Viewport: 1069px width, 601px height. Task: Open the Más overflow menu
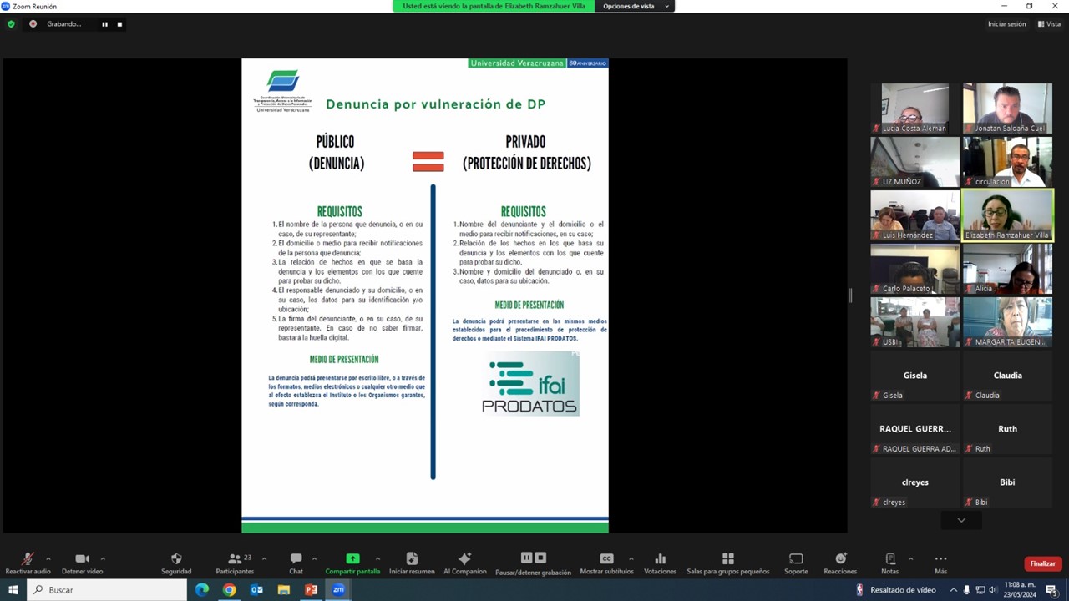click(x=940, y=559)
